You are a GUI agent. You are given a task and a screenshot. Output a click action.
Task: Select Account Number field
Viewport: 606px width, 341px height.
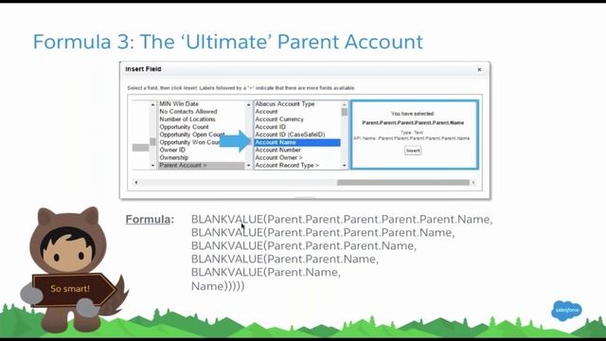(277, 150)
